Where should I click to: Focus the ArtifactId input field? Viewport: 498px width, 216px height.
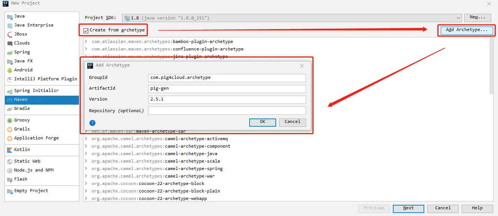coord(227,89)
